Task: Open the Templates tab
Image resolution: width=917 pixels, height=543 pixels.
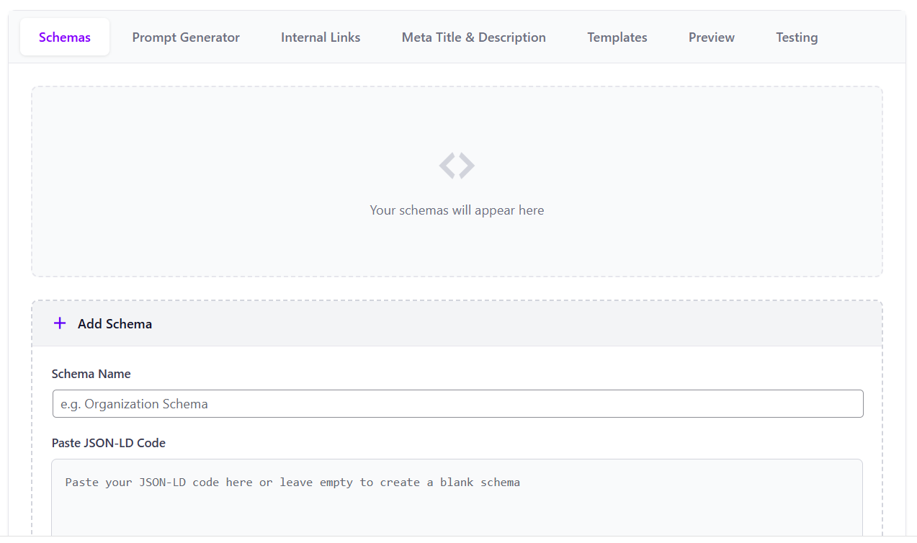Action: coord(617,37)
